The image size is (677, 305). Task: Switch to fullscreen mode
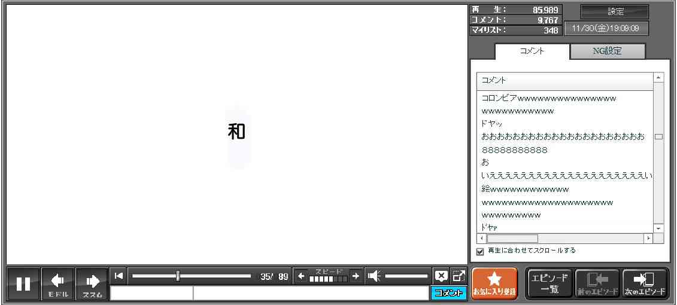[459, 276]
